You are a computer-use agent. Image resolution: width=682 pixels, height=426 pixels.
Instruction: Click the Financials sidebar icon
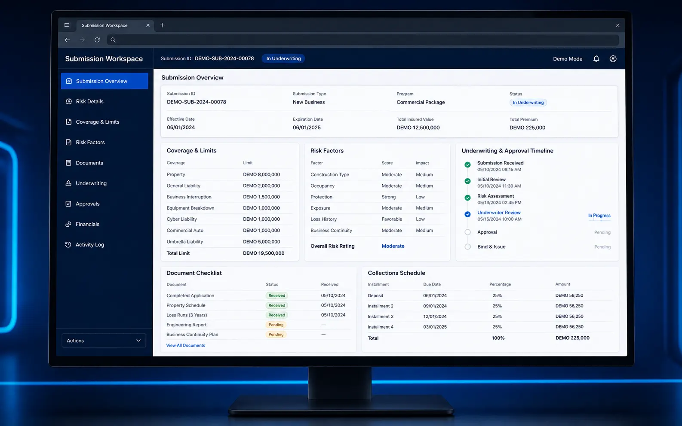point(69,224)
